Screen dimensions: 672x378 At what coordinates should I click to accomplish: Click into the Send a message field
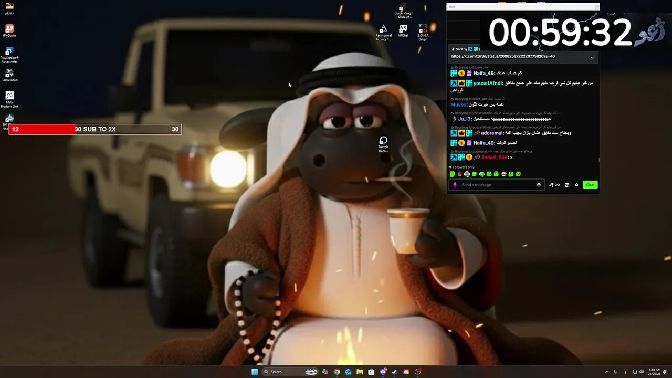pos(496,185)
